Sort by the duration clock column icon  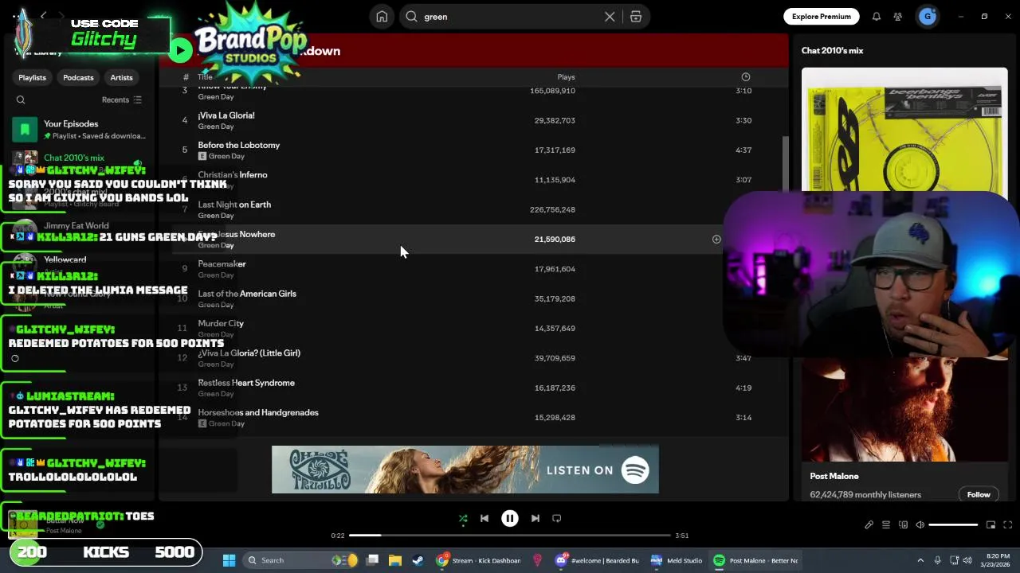(x=746, y=77)
